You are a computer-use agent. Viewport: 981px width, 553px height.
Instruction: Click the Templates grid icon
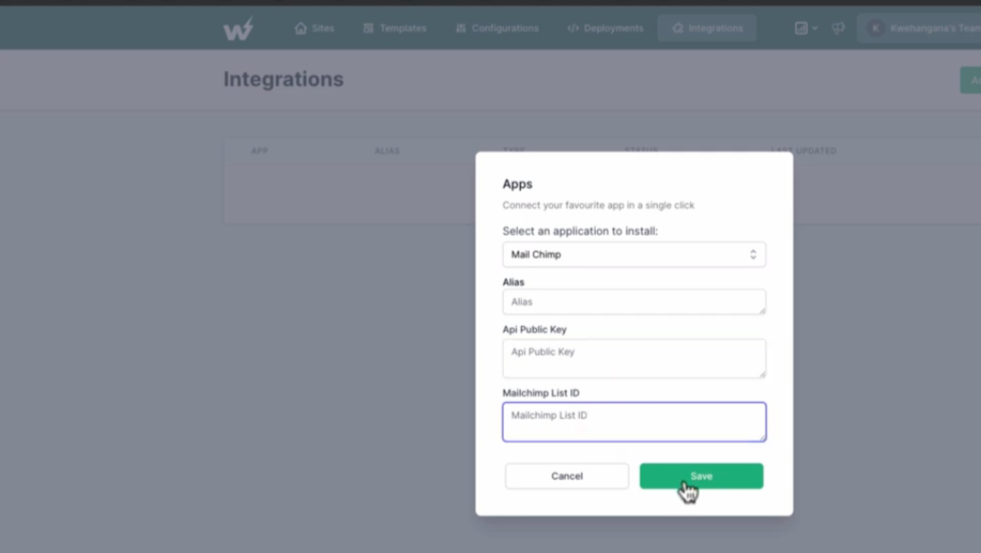(x=368, y=29)
